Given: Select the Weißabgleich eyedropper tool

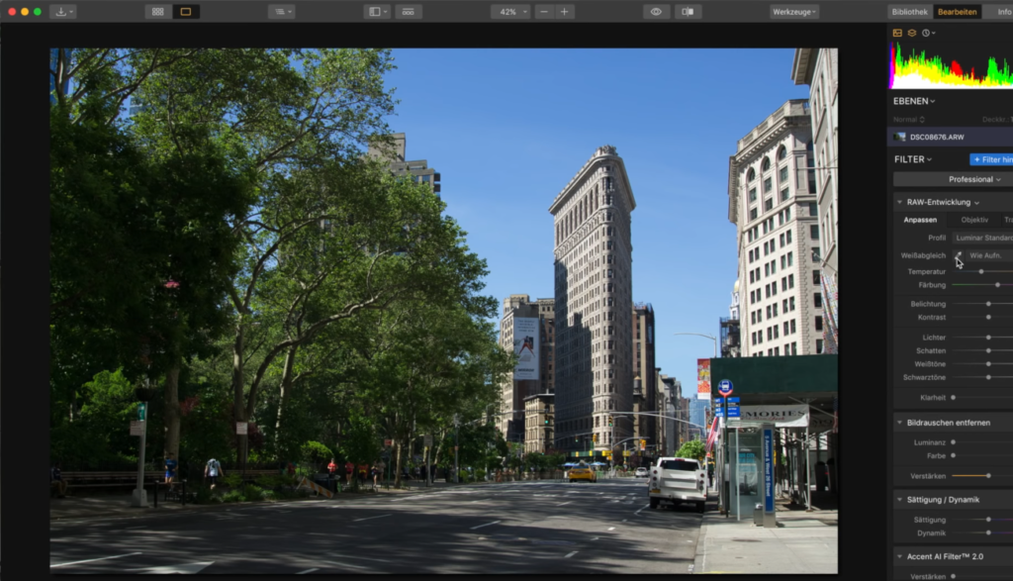Looking at the screenshot, I should click(959, 255).
